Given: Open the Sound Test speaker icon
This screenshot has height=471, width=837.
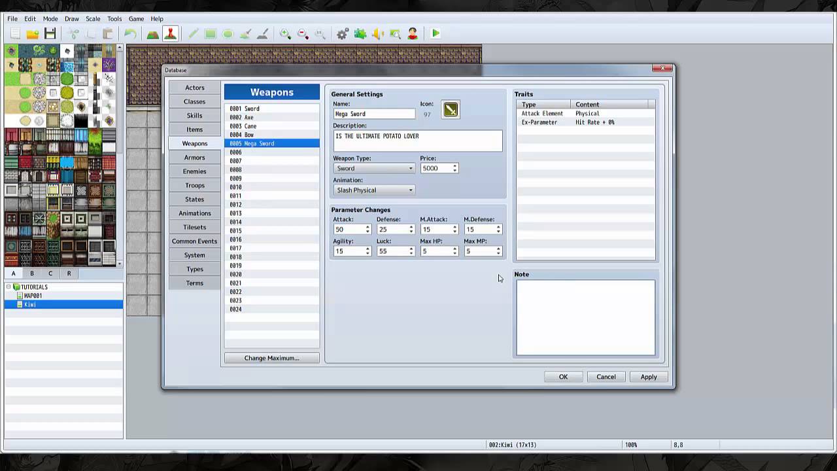Looking at the screenshot, I should (x=377, y=33).
